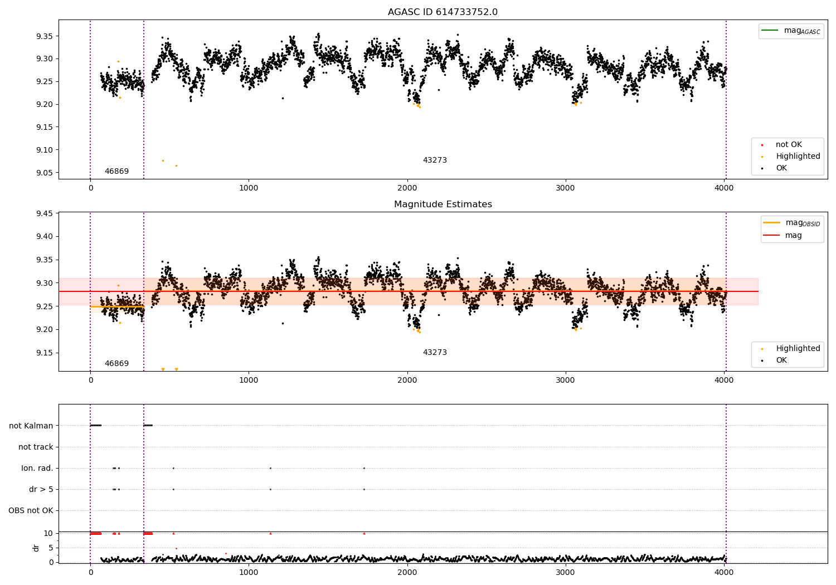The height and width of the screenshot is (585, 836).
Task: Click the '9.45' y-tick in middle plot
Action: [44, 214]
